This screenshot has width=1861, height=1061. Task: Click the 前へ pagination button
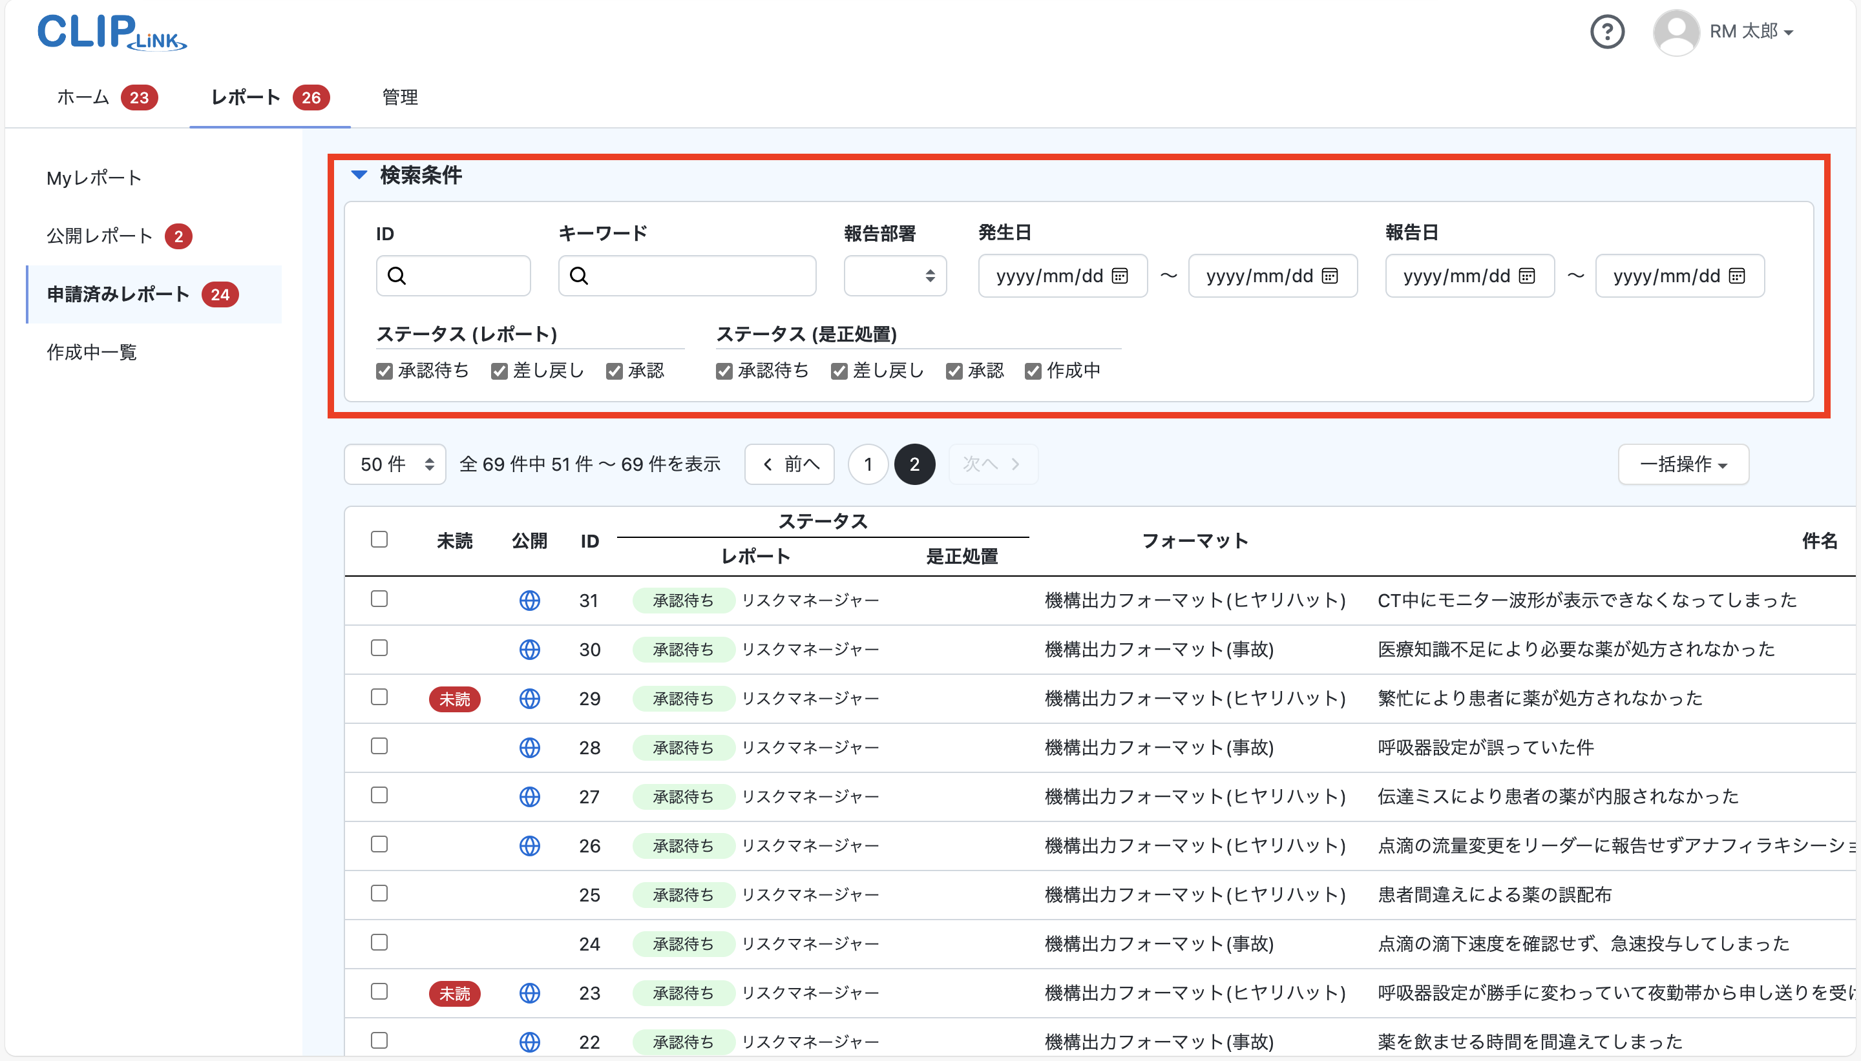(789, 464)
